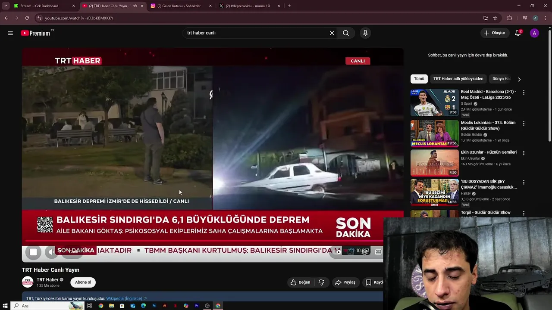Open TRT Haber channel name link
Viewport: 552px width, 310px height.
[x=47, y=280]
